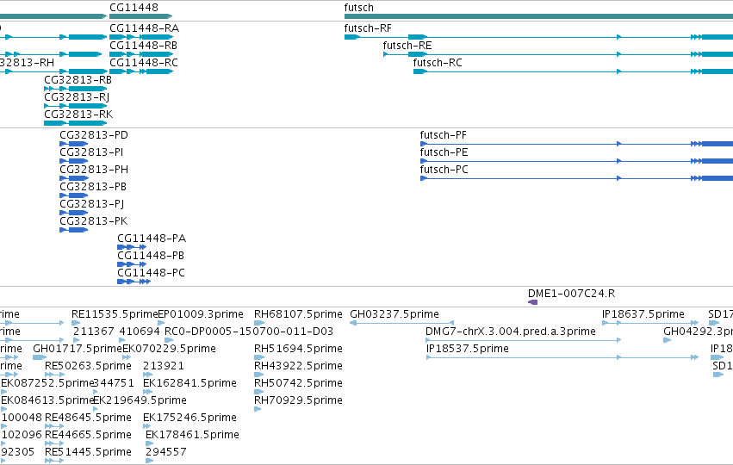
Task: Click the CG11448-RA transcript label
Action: (145, 28)
